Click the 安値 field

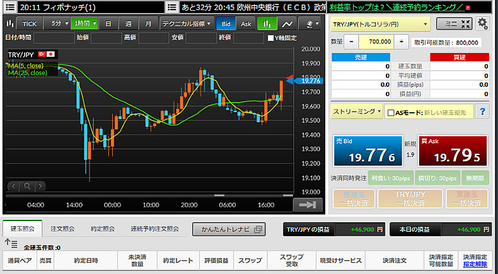[x=201, y=38]
